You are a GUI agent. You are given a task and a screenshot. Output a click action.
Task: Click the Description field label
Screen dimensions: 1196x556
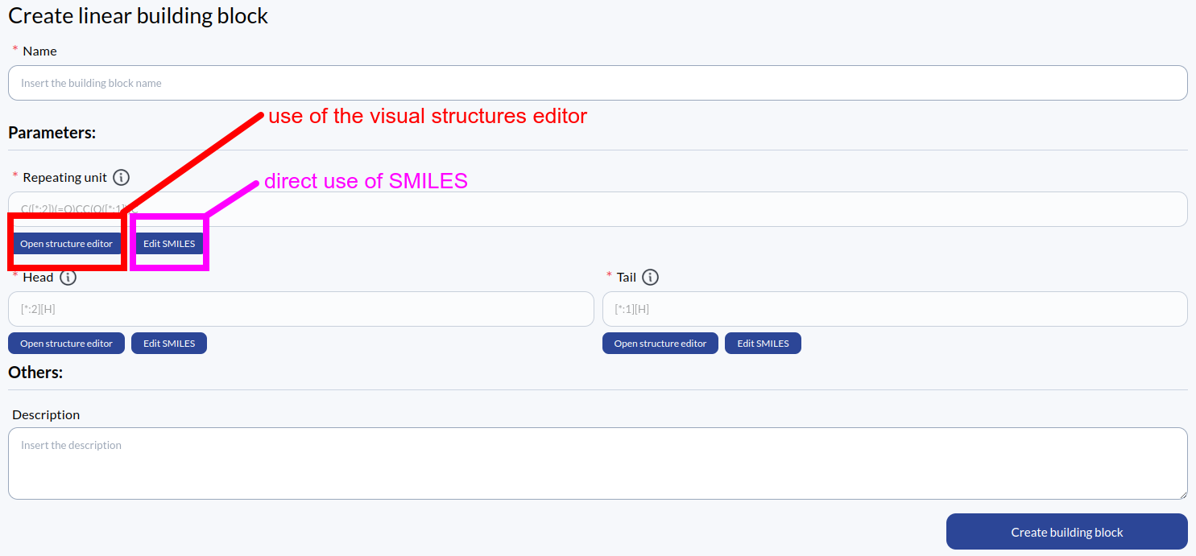coord(46,414)
